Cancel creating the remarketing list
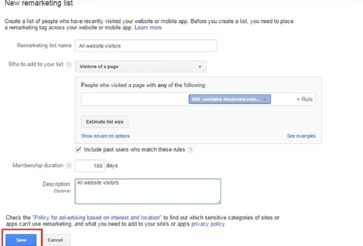Image resolution: width=363 pixels, height=246 pixels. [55, 240]
